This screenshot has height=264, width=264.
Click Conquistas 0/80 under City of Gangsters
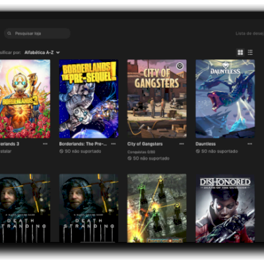(141, 152)
